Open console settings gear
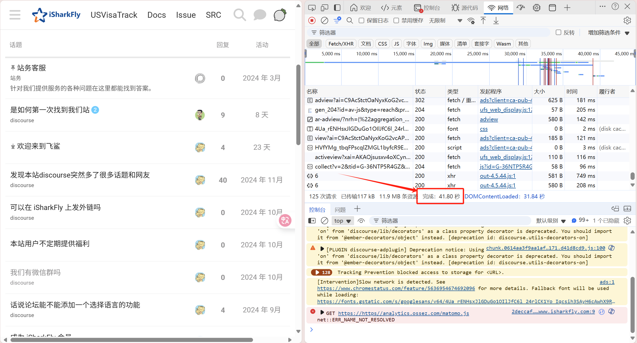 (x=627, y=221)
